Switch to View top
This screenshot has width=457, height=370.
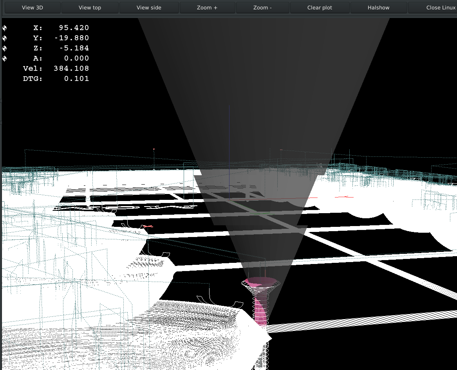click(90, 7)
